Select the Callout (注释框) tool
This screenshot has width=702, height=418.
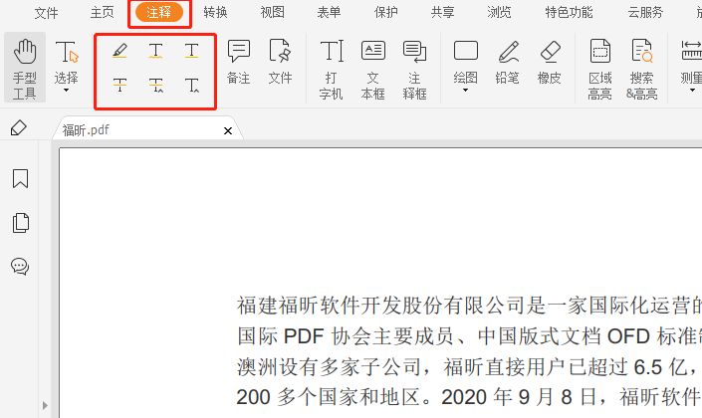[414, 68]
